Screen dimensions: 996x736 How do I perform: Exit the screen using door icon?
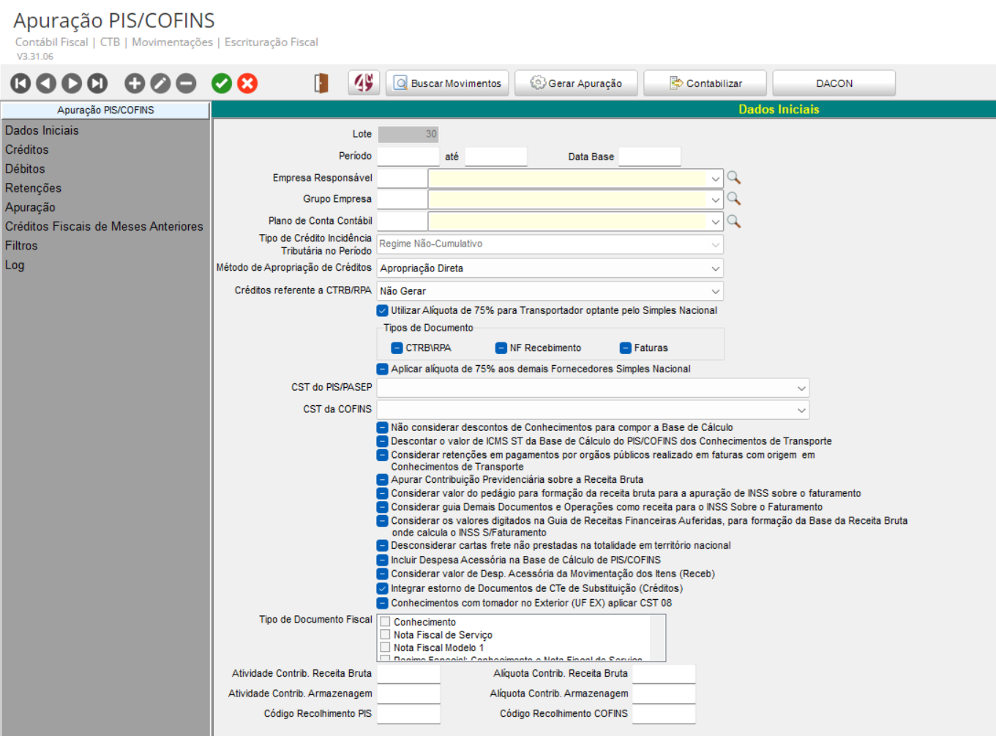coord(321,83)
